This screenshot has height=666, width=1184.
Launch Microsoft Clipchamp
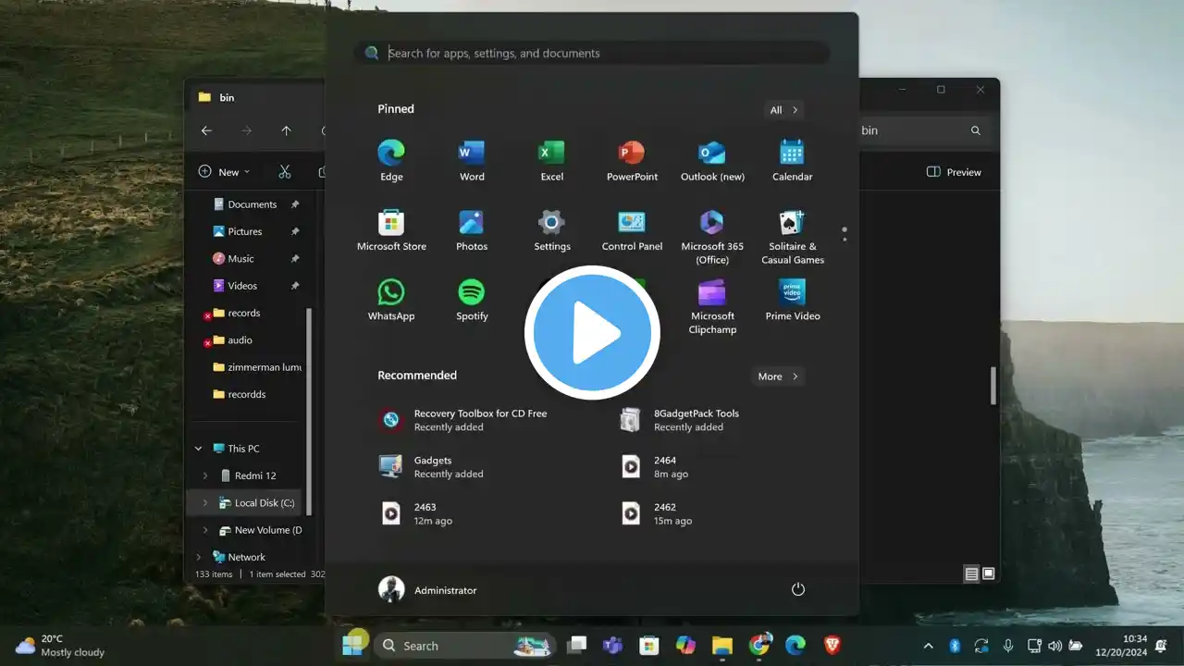click(x=712, y=306)
